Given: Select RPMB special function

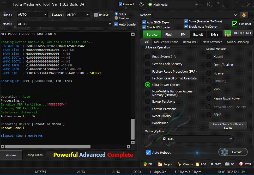Looking at the screenshot, I should tap(209, 115).
